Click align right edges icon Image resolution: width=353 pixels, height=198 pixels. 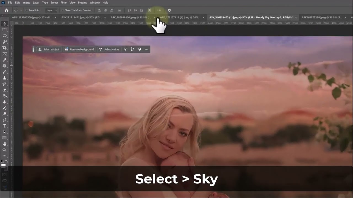[111, 10]
